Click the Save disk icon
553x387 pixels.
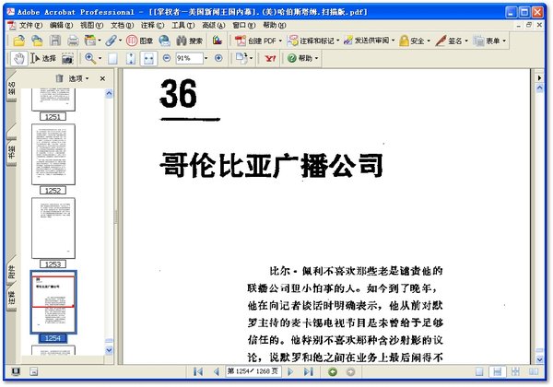(55, 41)
